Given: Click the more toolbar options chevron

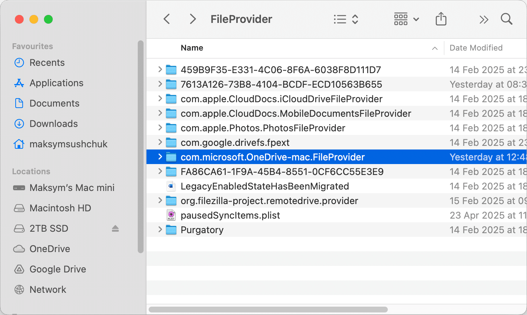Looking at the screenshot, I should pyautogui.click(x=484, y=19).
